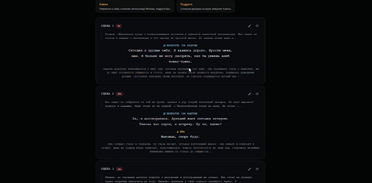Regenerate Сцена 3 with the refresh icon

tap(257, 169)
